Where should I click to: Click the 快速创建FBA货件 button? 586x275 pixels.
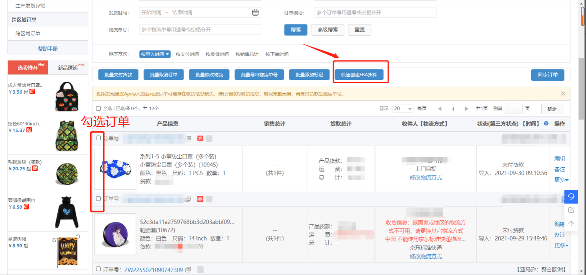click(359, 75)
